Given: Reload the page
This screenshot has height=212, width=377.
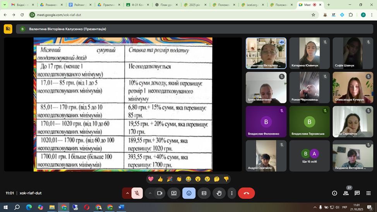Looking at the screenshot, I should coord(22,15).
